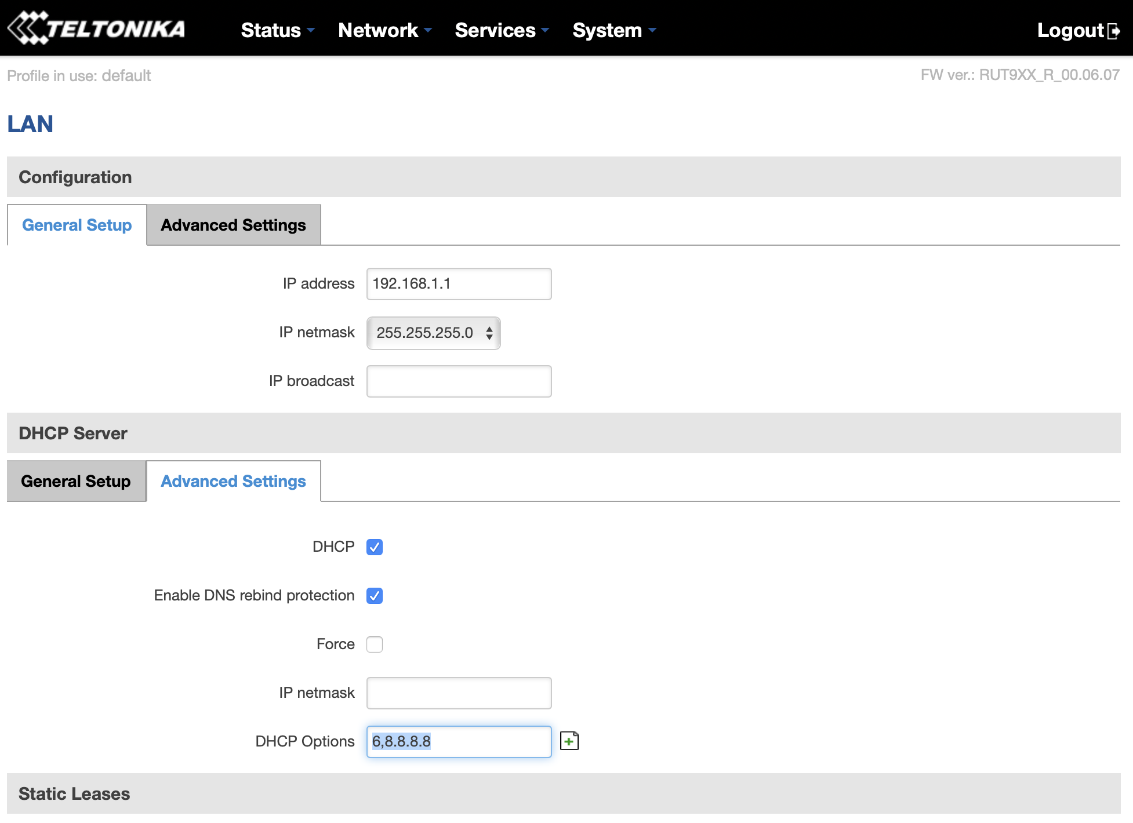The image size is (1133, 823).
Task: Disable DNS rebind protection checkbox
Action: [375, 595]
